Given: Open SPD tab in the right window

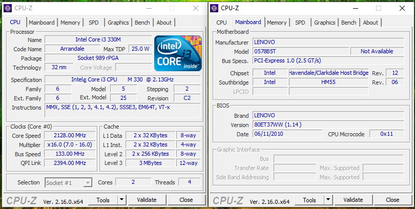Looking at the screenshot, I should point(300,23).
